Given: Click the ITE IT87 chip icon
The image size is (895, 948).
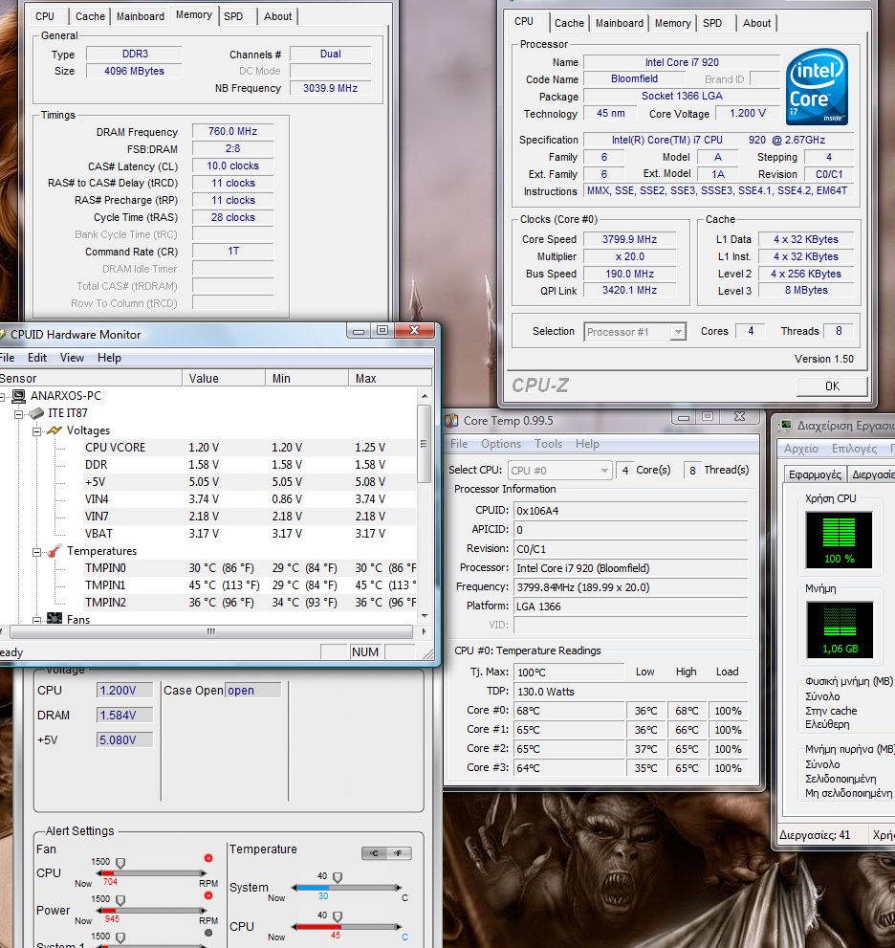Looking at the screenshot, I should [37, 413].
